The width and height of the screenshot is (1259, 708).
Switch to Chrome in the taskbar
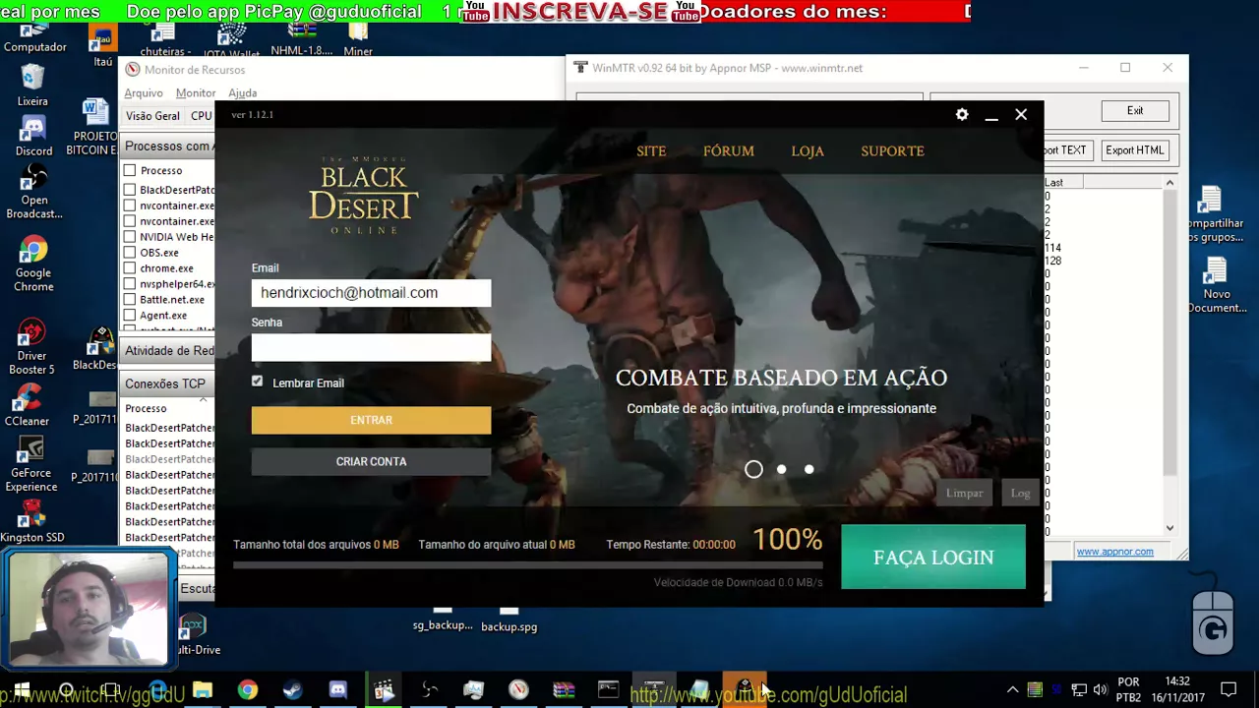(x=247, y=690)
